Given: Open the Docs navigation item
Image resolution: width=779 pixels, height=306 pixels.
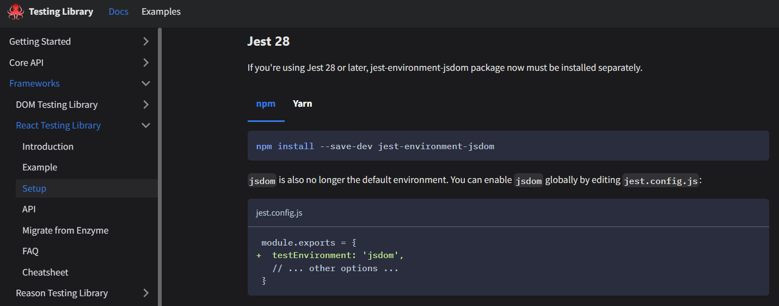Looking at the screenshot, I should [119, 11].
